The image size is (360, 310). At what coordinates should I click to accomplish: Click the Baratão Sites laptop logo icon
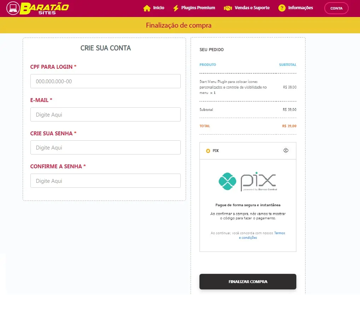click(x=13, y=8)
